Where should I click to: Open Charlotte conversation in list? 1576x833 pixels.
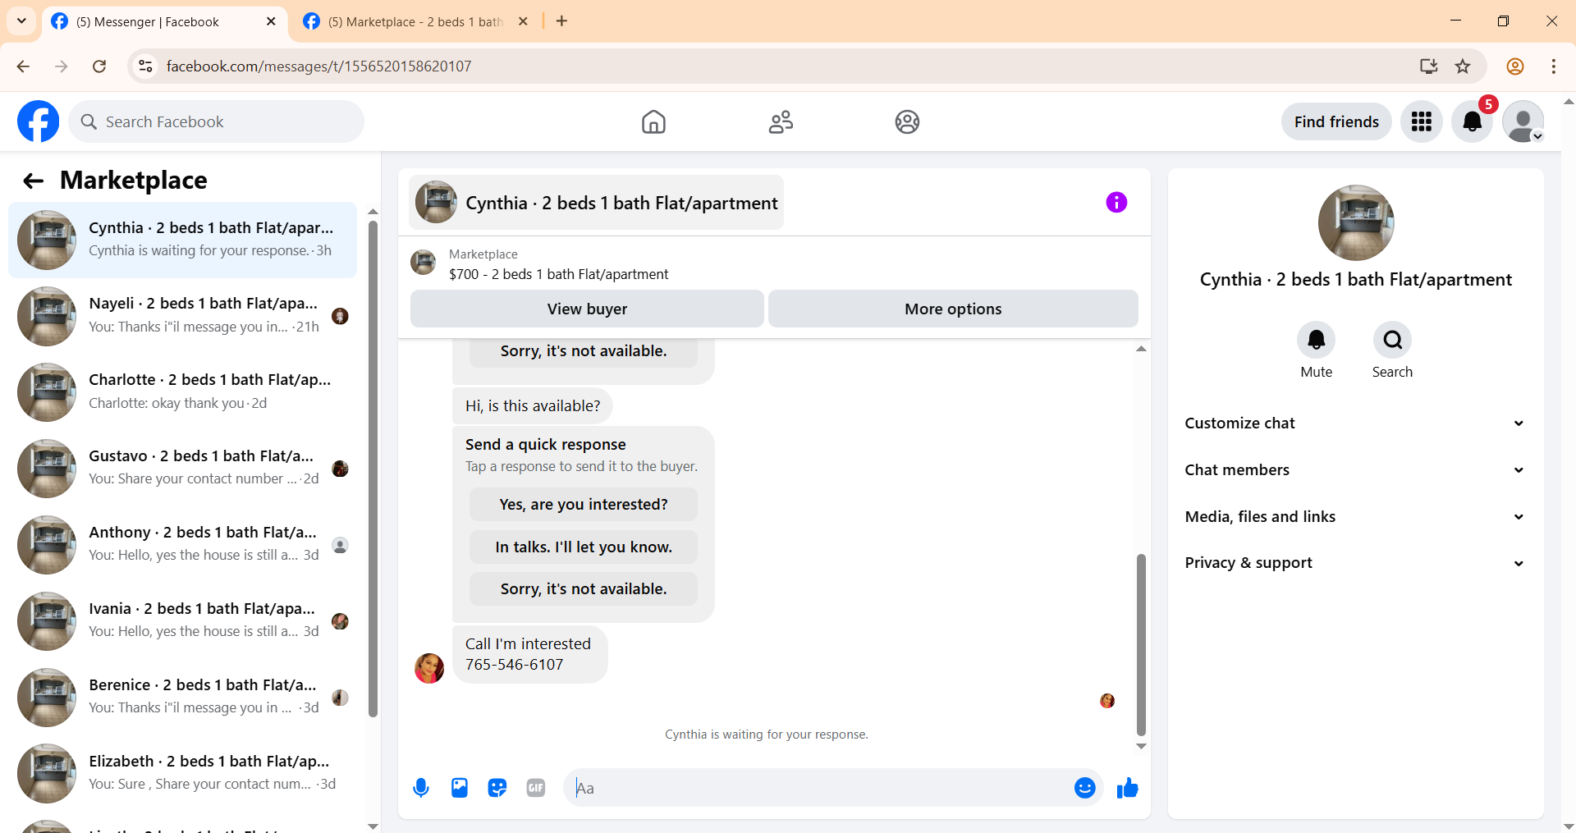(x=183, y=392)
